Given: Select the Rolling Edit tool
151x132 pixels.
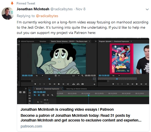Looking at the screenshot, I should (x=30, y=101).
